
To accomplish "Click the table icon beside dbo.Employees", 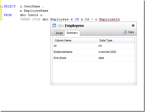I will 54,26.
